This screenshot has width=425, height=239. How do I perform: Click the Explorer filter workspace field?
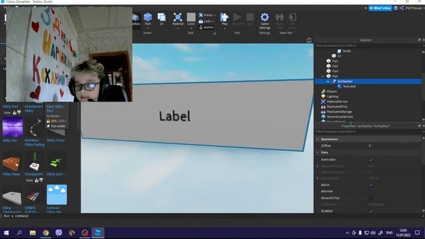point(368,46)
